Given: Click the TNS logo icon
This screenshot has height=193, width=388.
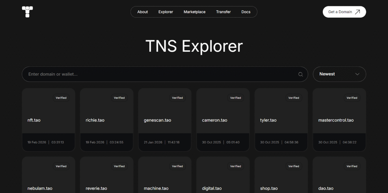Looking at the screenshot, I should point(27,12).
